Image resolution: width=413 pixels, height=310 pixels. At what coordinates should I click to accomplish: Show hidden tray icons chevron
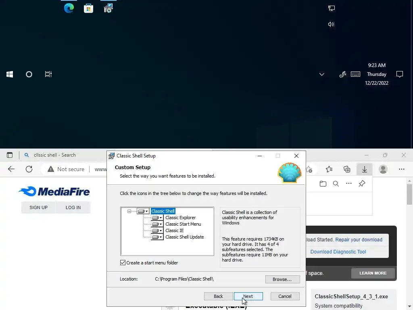click(x=321, y=74)
